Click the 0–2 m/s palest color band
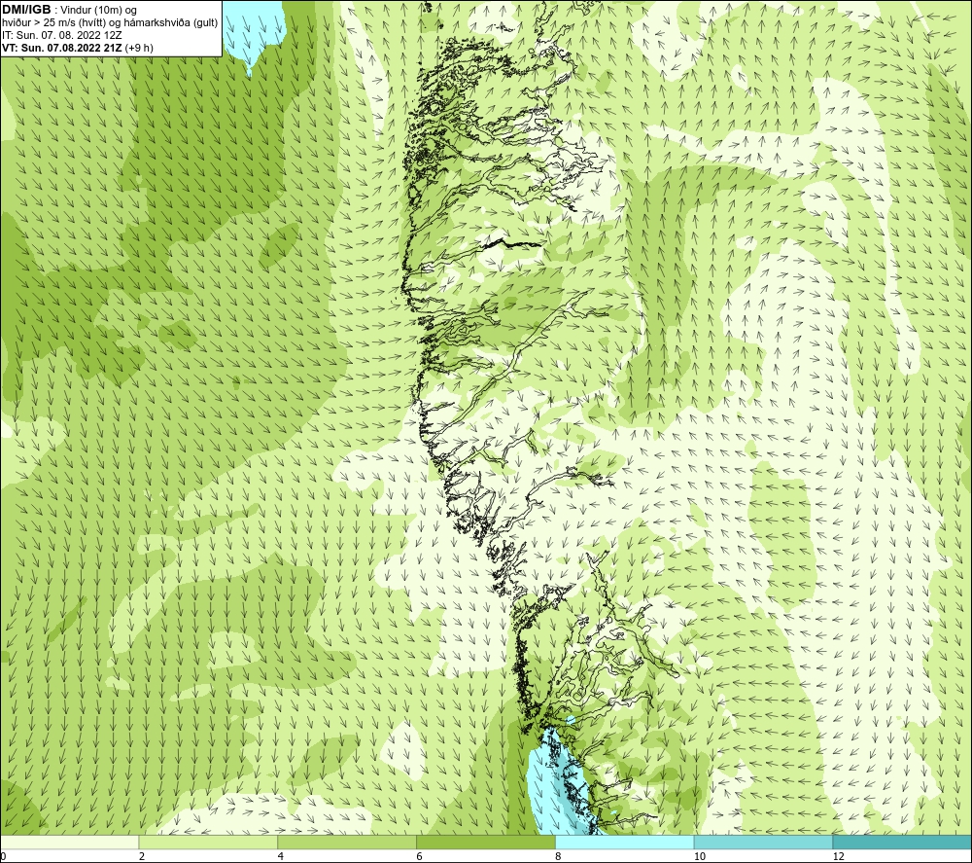 pyautogui.click(x=69, y=842)
